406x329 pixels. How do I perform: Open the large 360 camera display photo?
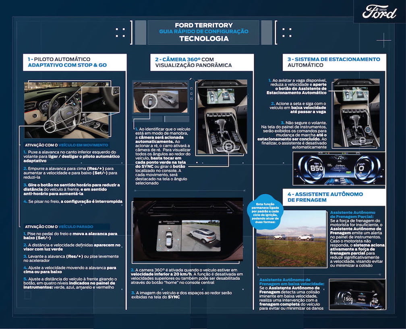pos(188,229)
